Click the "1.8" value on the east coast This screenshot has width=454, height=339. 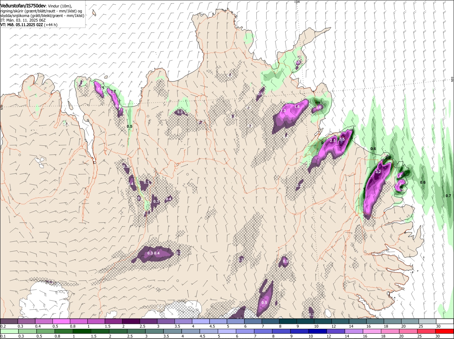[399, 176]
